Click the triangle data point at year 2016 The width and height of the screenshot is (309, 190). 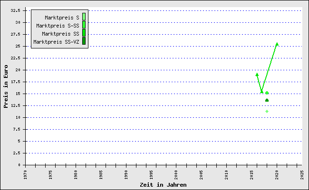coord(257,75)
